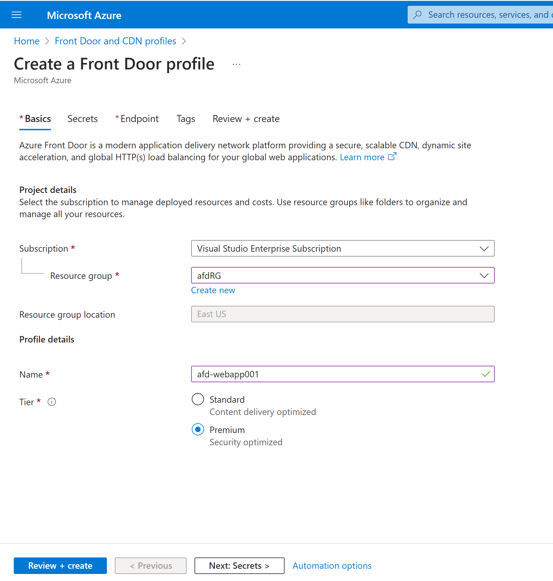Click the info icon beside Tier
Screen dimensions: 553x581
(x=51, y=402)
